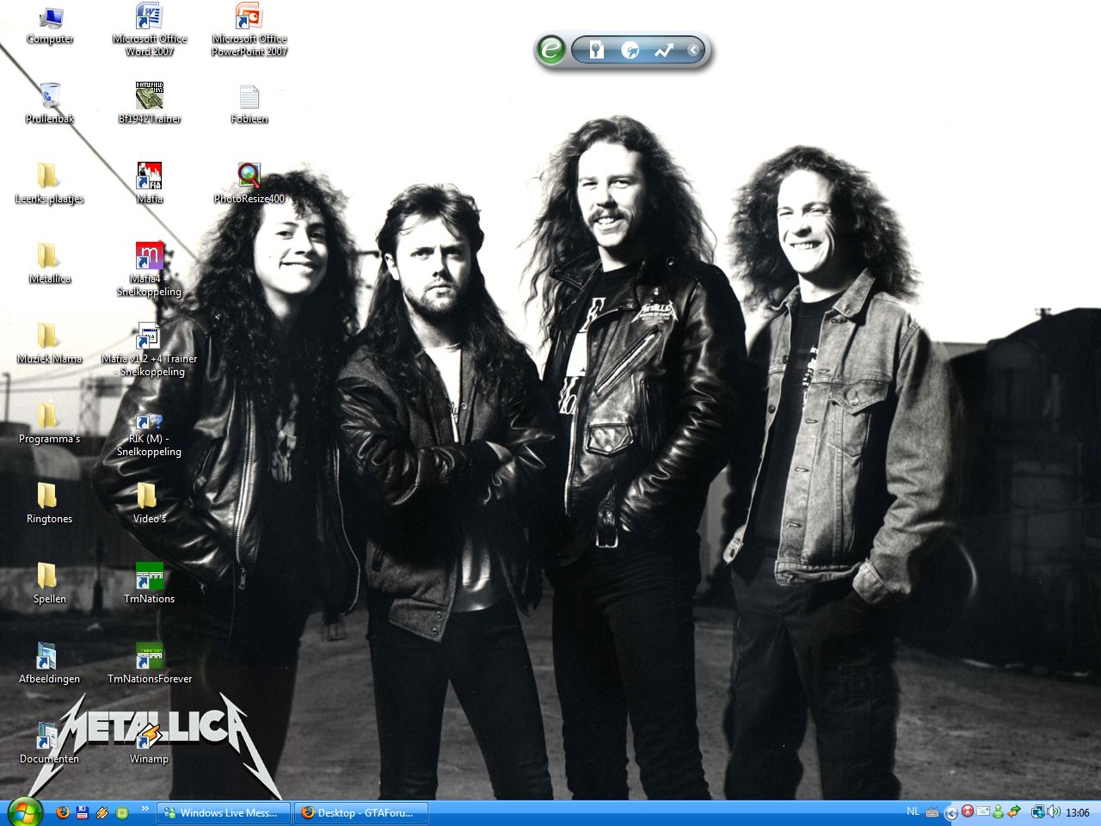
Task: Launch the TmNations shortcut
Action: (x=150, y=584)
